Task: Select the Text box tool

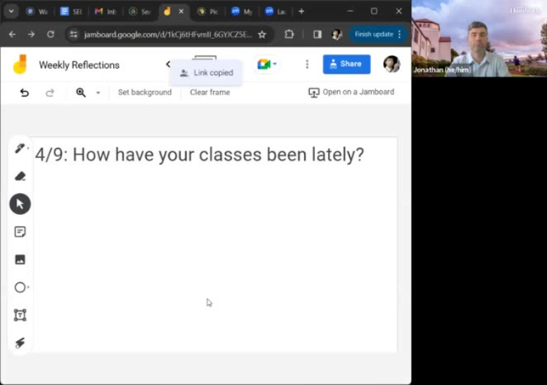Action: [20, 315]
